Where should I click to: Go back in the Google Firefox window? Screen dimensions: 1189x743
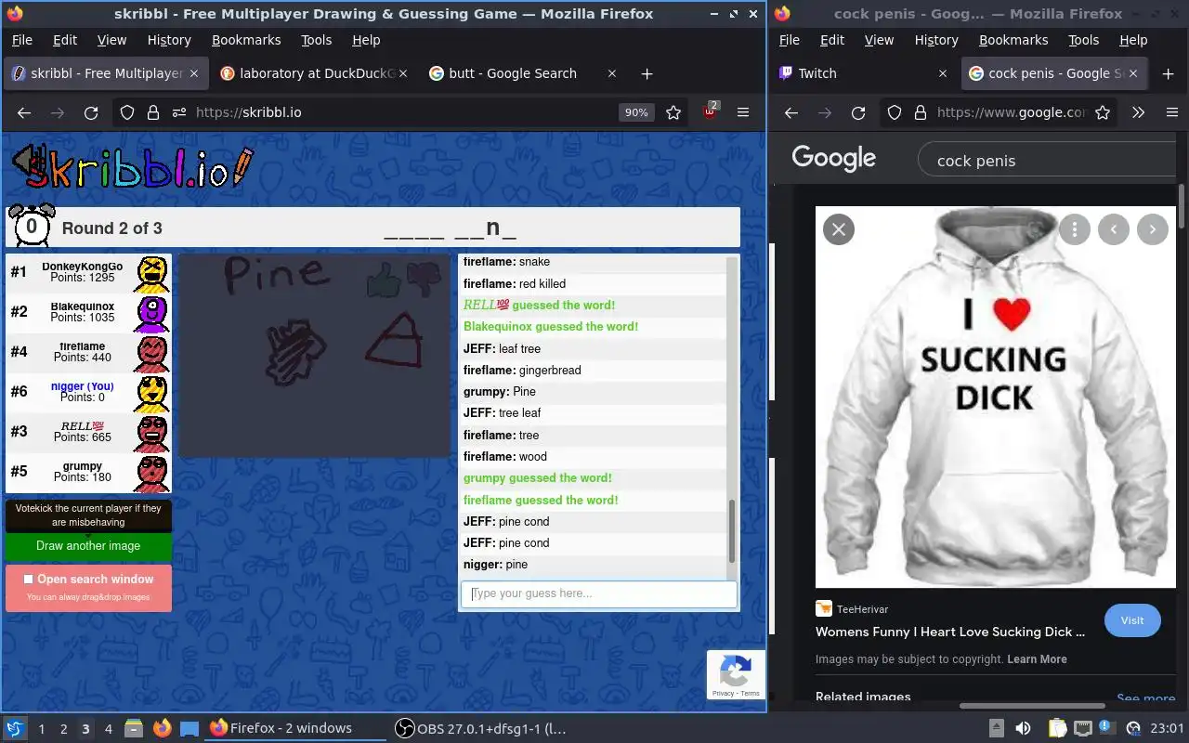pos(791,112)
